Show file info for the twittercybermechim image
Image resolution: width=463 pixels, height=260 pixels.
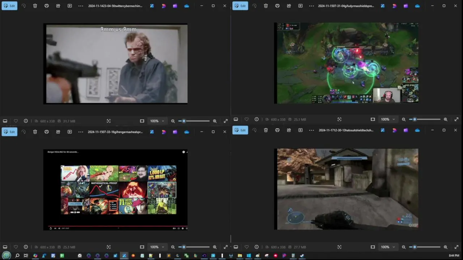(26, 121)
